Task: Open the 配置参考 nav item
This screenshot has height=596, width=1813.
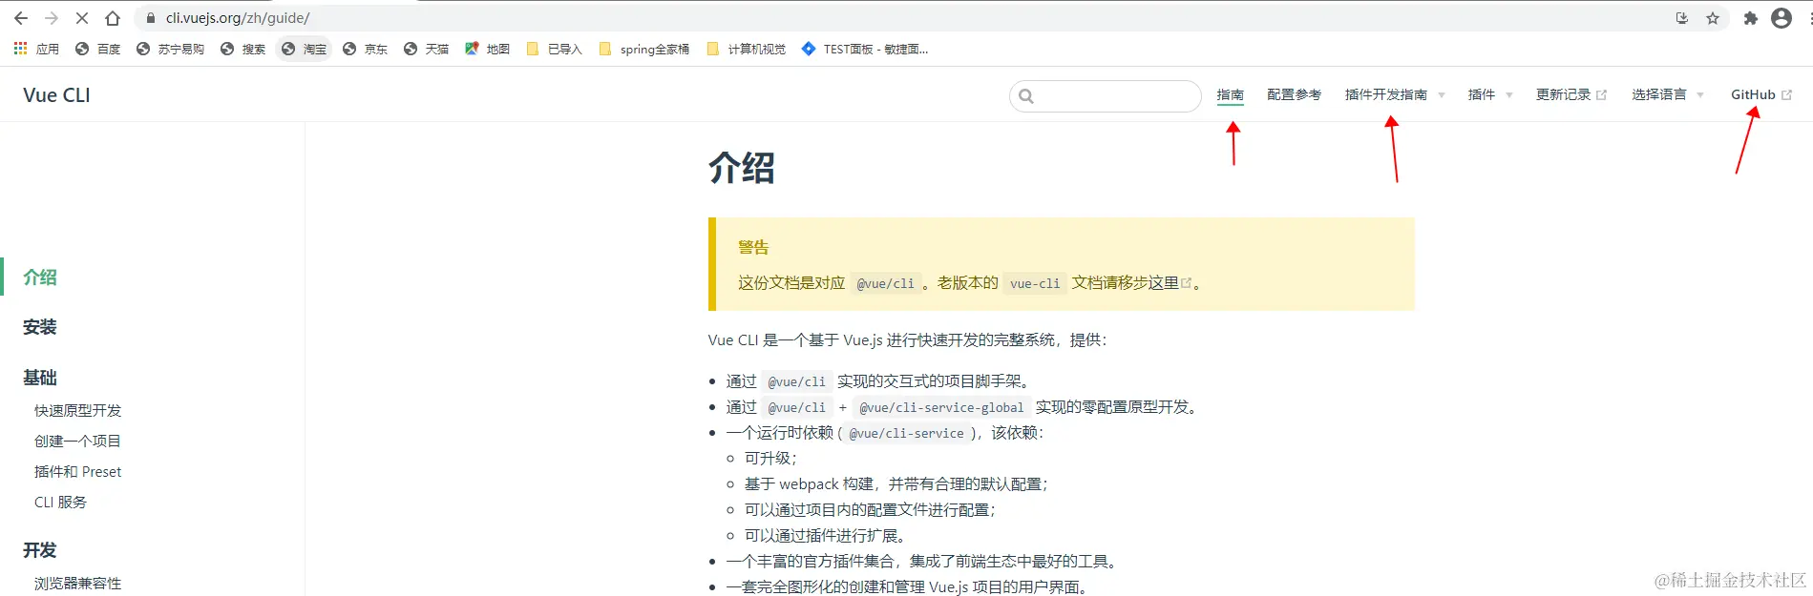Action: (1294, 94)
